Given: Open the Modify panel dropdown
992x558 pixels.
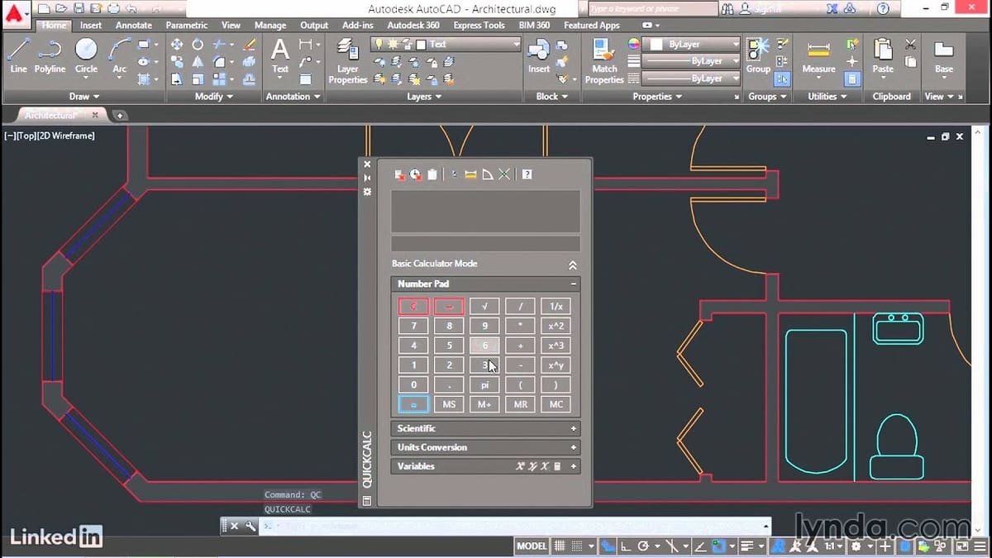Looking at the screenshot, I should 213,97.
